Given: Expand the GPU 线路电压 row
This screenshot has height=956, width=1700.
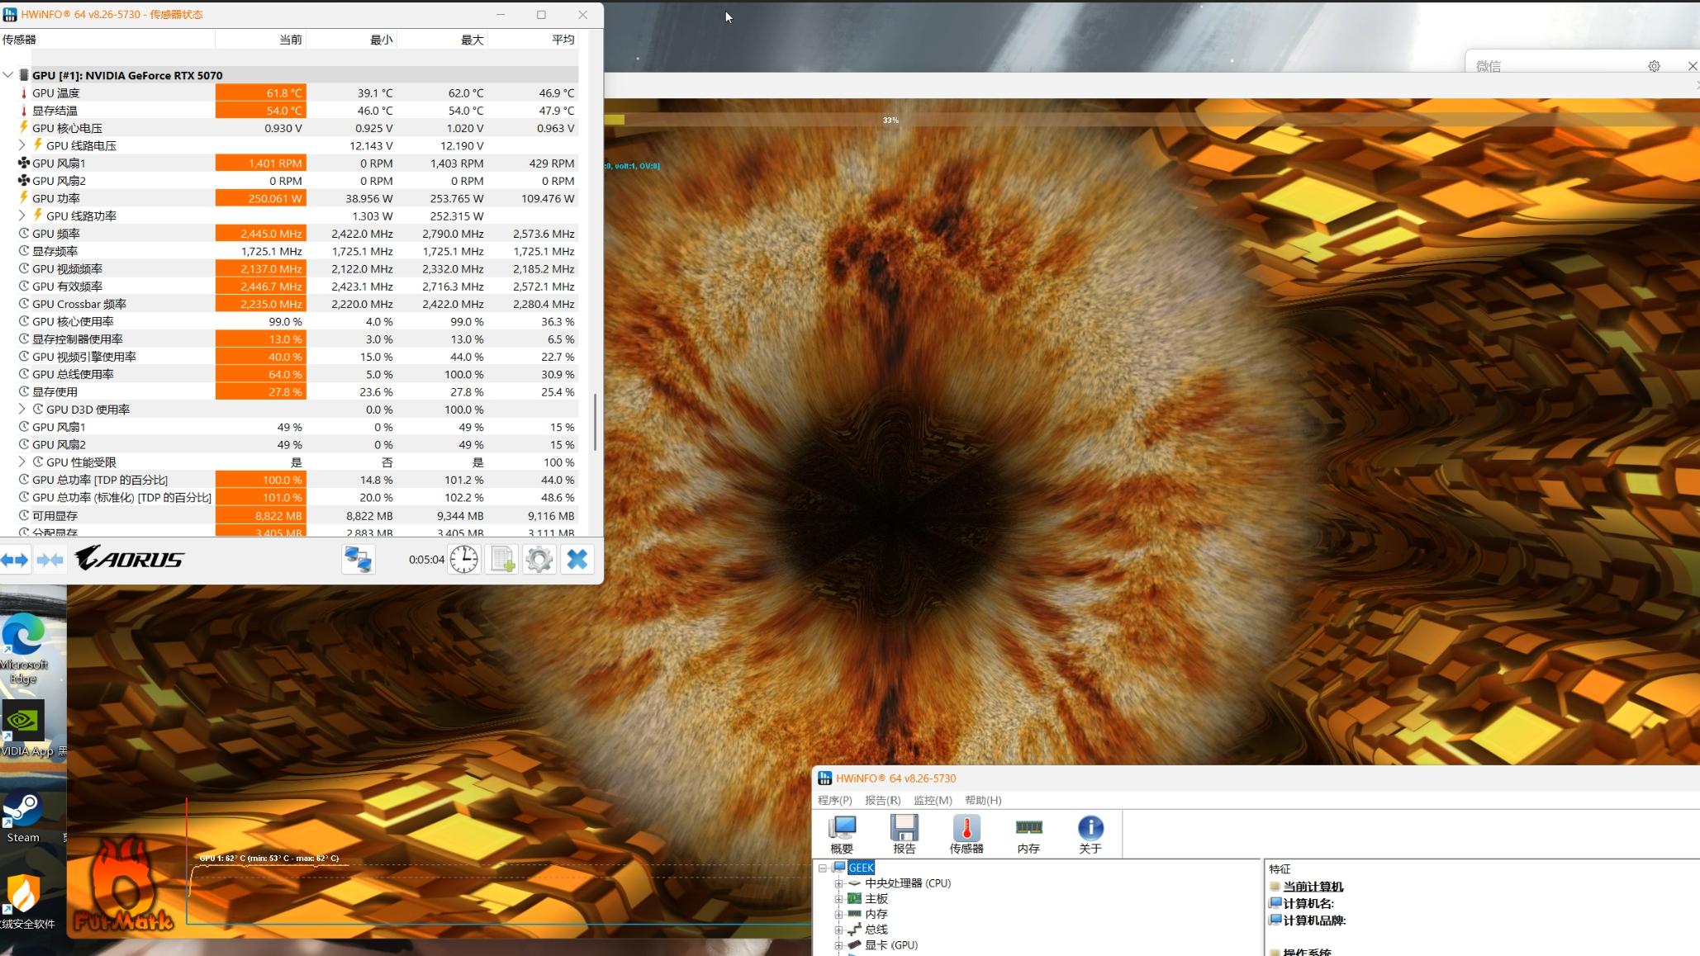Looking at the screenshot, I should point(22,145).
